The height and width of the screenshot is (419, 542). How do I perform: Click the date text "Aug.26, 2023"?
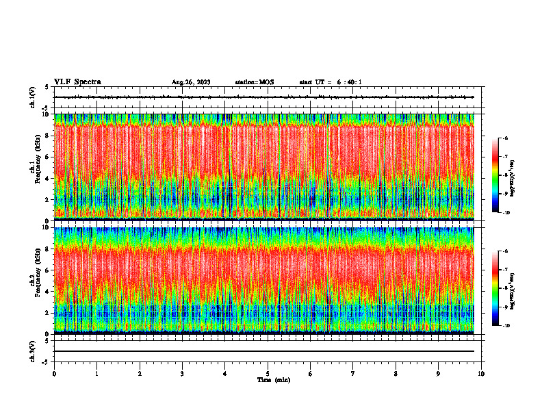191,82
